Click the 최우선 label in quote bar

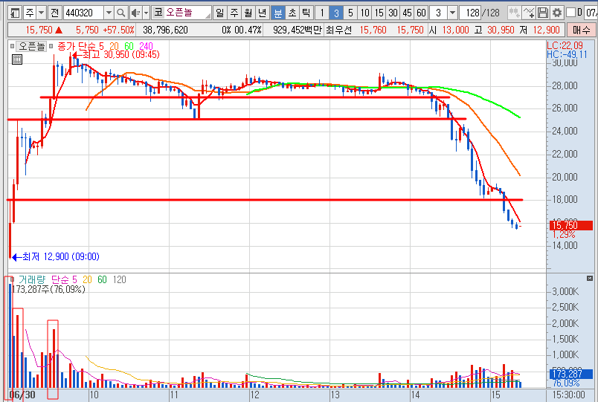(x=338, y=30)
